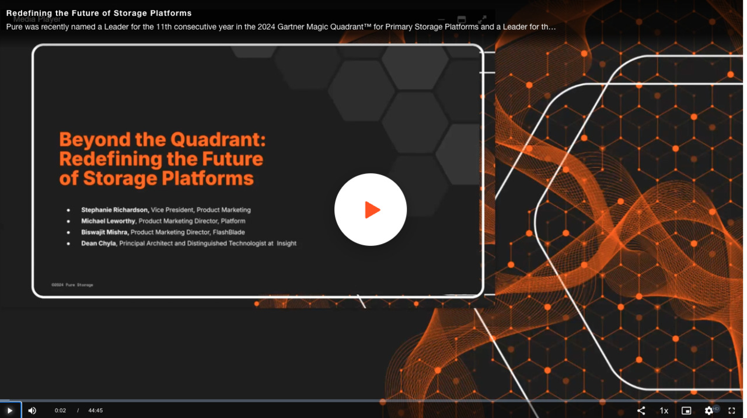Mute the audio via the speaker icon
Image resolution: width=747 pixels, height=418 pixels.
tap(32, 410)
